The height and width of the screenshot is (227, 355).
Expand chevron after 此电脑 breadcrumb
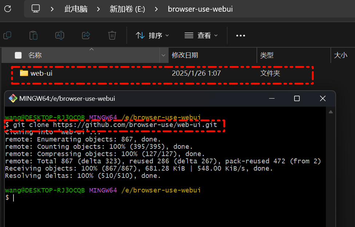click(98, 9)
